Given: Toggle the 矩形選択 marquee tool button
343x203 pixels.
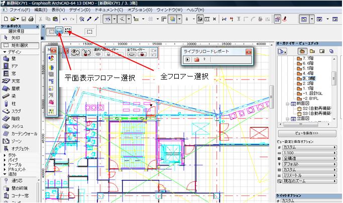Looking at the screenshot, I should 18,44.
